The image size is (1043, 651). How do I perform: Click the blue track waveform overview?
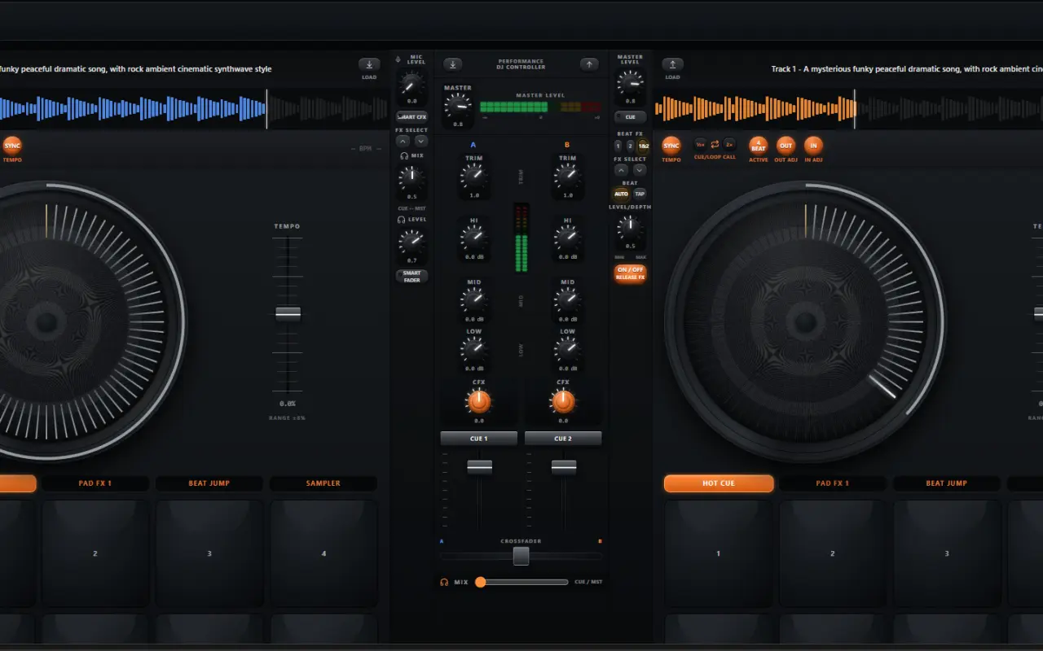(194, 109)
